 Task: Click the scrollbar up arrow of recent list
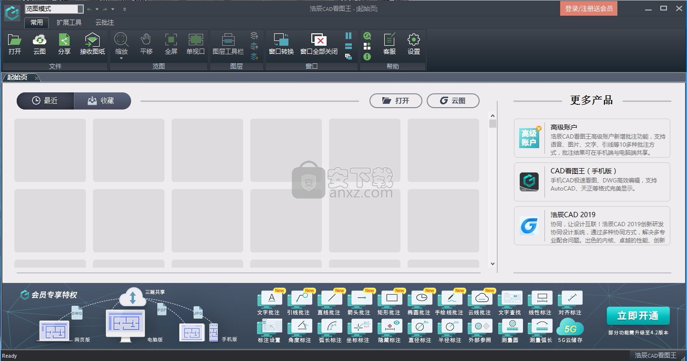(x=492, y=115)
